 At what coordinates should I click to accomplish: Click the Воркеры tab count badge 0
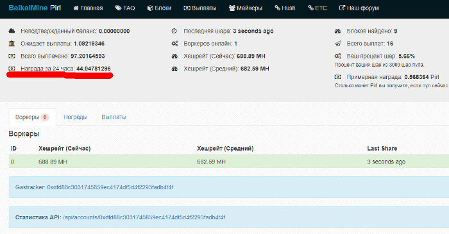45,117
